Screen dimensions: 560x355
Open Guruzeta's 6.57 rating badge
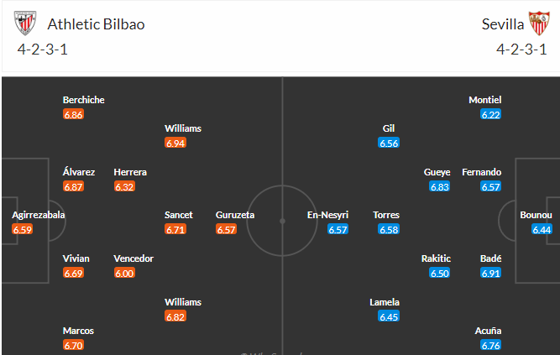226,229
